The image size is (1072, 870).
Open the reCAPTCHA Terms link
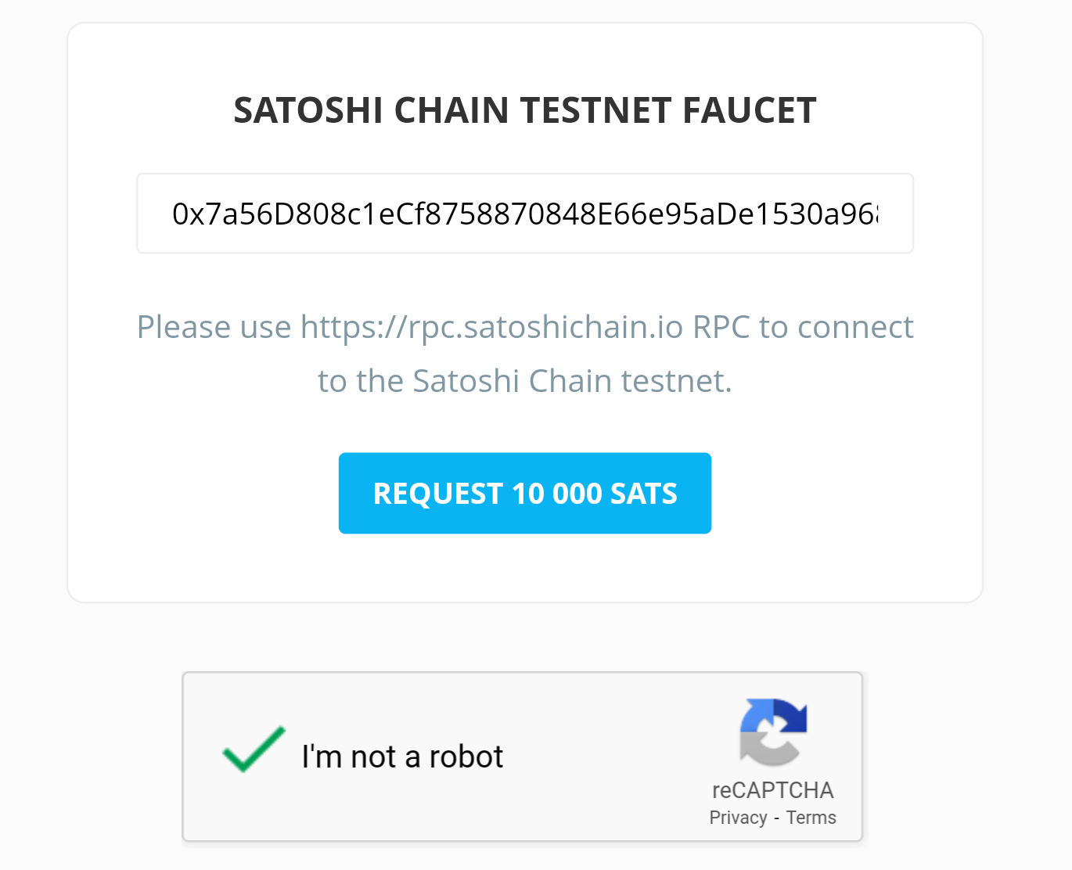[811, 818]
